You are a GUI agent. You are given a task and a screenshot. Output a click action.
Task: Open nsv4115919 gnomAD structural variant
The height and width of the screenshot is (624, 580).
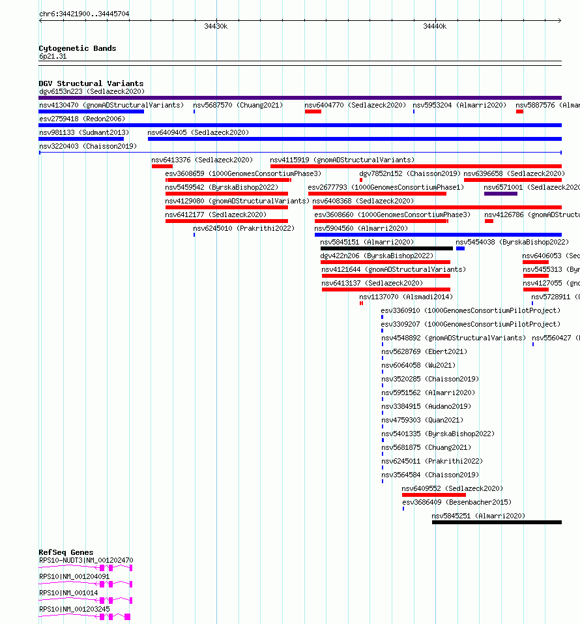pyautogui.click(x=342, y=160)
